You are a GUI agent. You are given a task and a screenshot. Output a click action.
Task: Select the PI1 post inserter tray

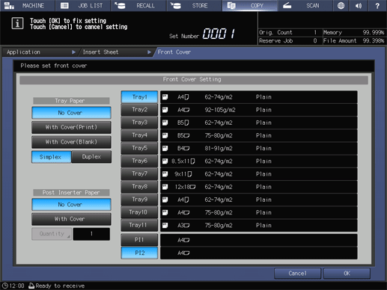[x=139, y=240]
